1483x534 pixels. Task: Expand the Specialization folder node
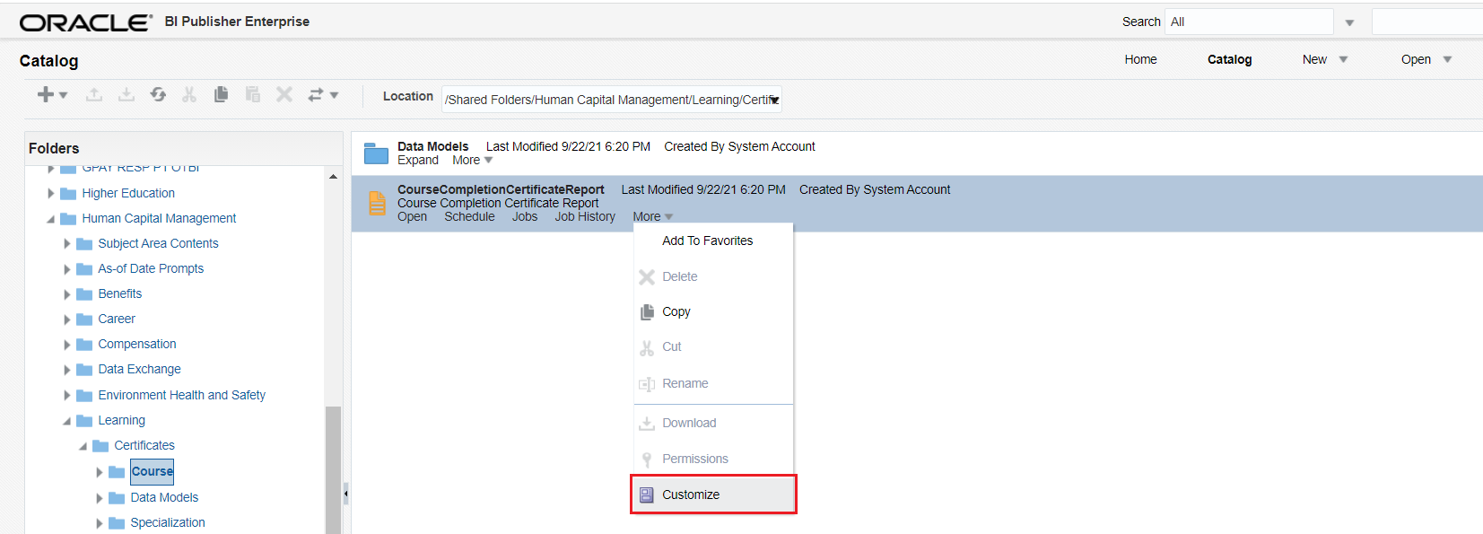pos(100,523)
